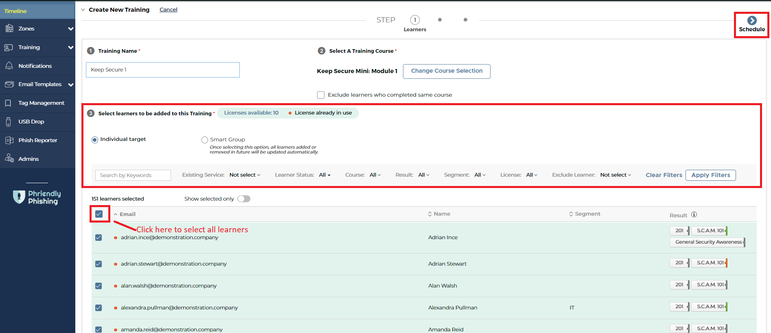The image size is (771, 333).
Task: Uncheck amanda.reid@demonstration.company row
Action: pos(99,329)
